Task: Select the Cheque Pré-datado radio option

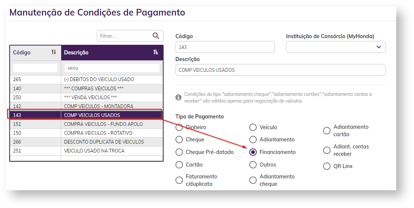Action: pyautogui.click(x=179, y=152)
